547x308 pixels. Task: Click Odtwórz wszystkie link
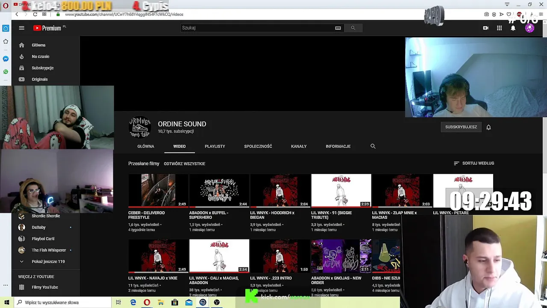[x=185, y=164]
